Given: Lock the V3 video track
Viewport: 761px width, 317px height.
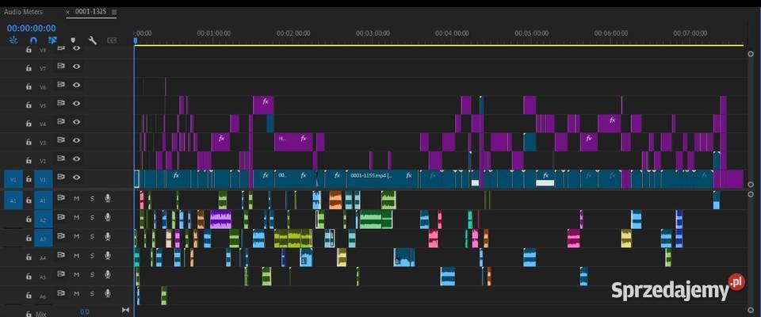Looking at the screenshot, I should [29, 142].
